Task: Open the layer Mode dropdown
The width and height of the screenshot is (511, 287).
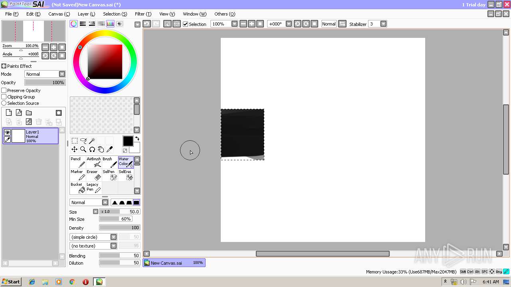Action: click(x=45, y=74)
